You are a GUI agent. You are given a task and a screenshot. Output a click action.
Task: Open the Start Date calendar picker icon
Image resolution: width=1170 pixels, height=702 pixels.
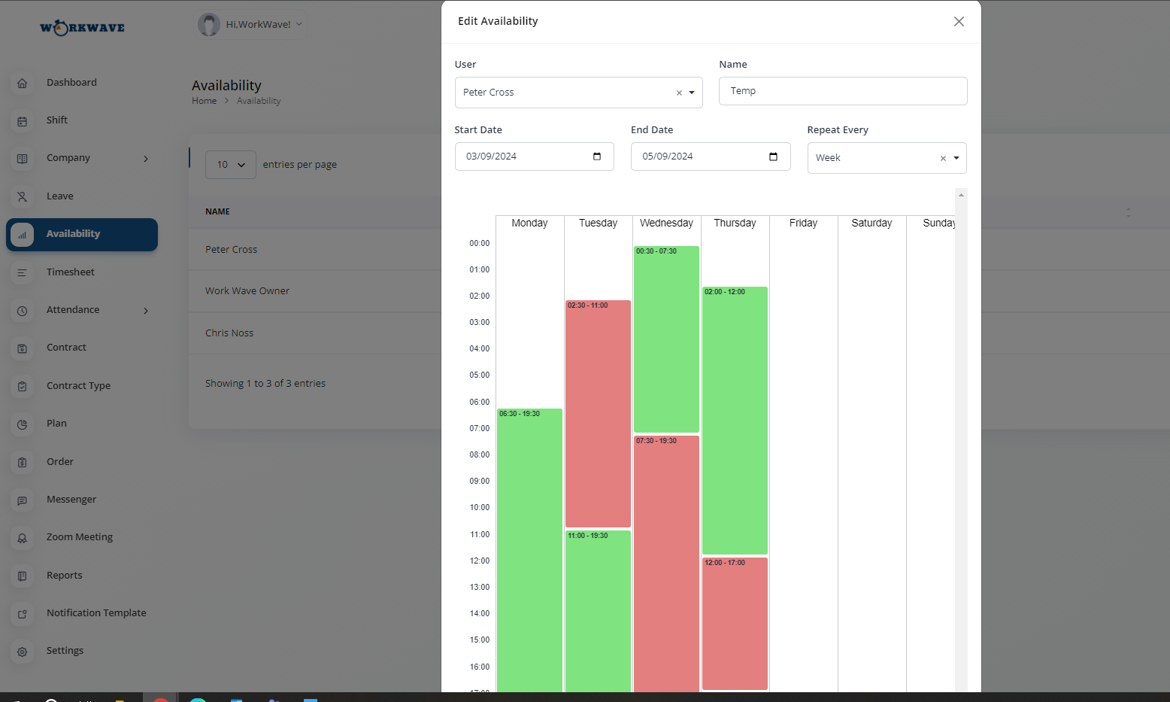(597, 157)
